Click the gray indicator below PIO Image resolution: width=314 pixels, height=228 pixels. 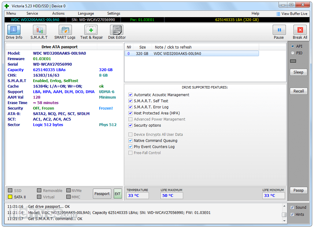tap(293, 61)
